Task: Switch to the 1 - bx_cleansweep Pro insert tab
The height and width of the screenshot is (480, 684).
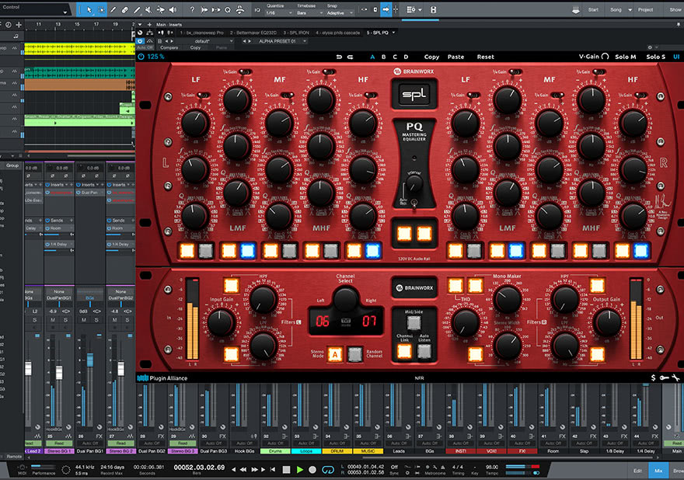Action: tap(201, 33)
